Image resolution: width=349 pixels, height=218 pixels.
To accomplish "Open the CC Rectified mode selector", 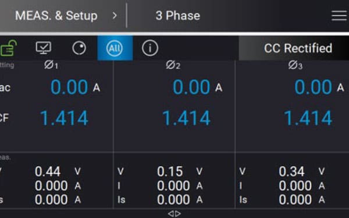I will pos(294,48).
